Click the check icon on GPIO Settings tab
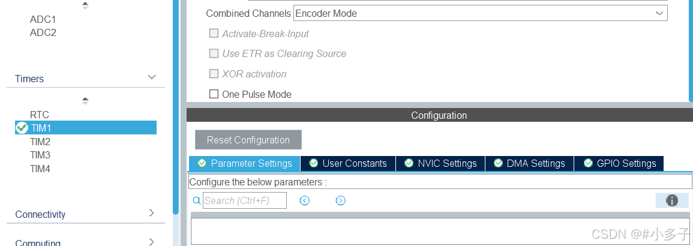The width and height of the screenshot is (693, 246). pos(588,163)
